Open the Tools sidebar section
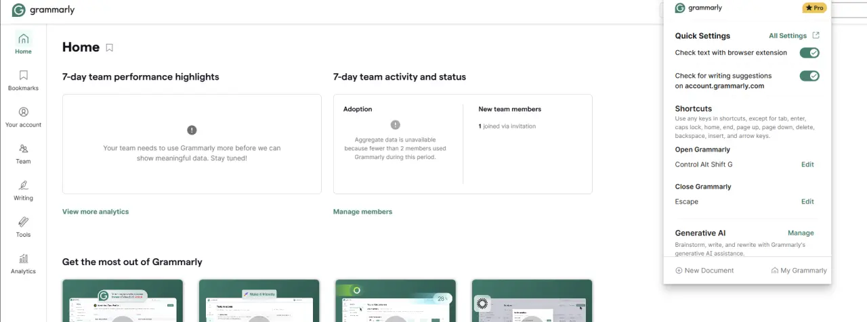Screen dimensions: 867x322 (x=23, y=227)
